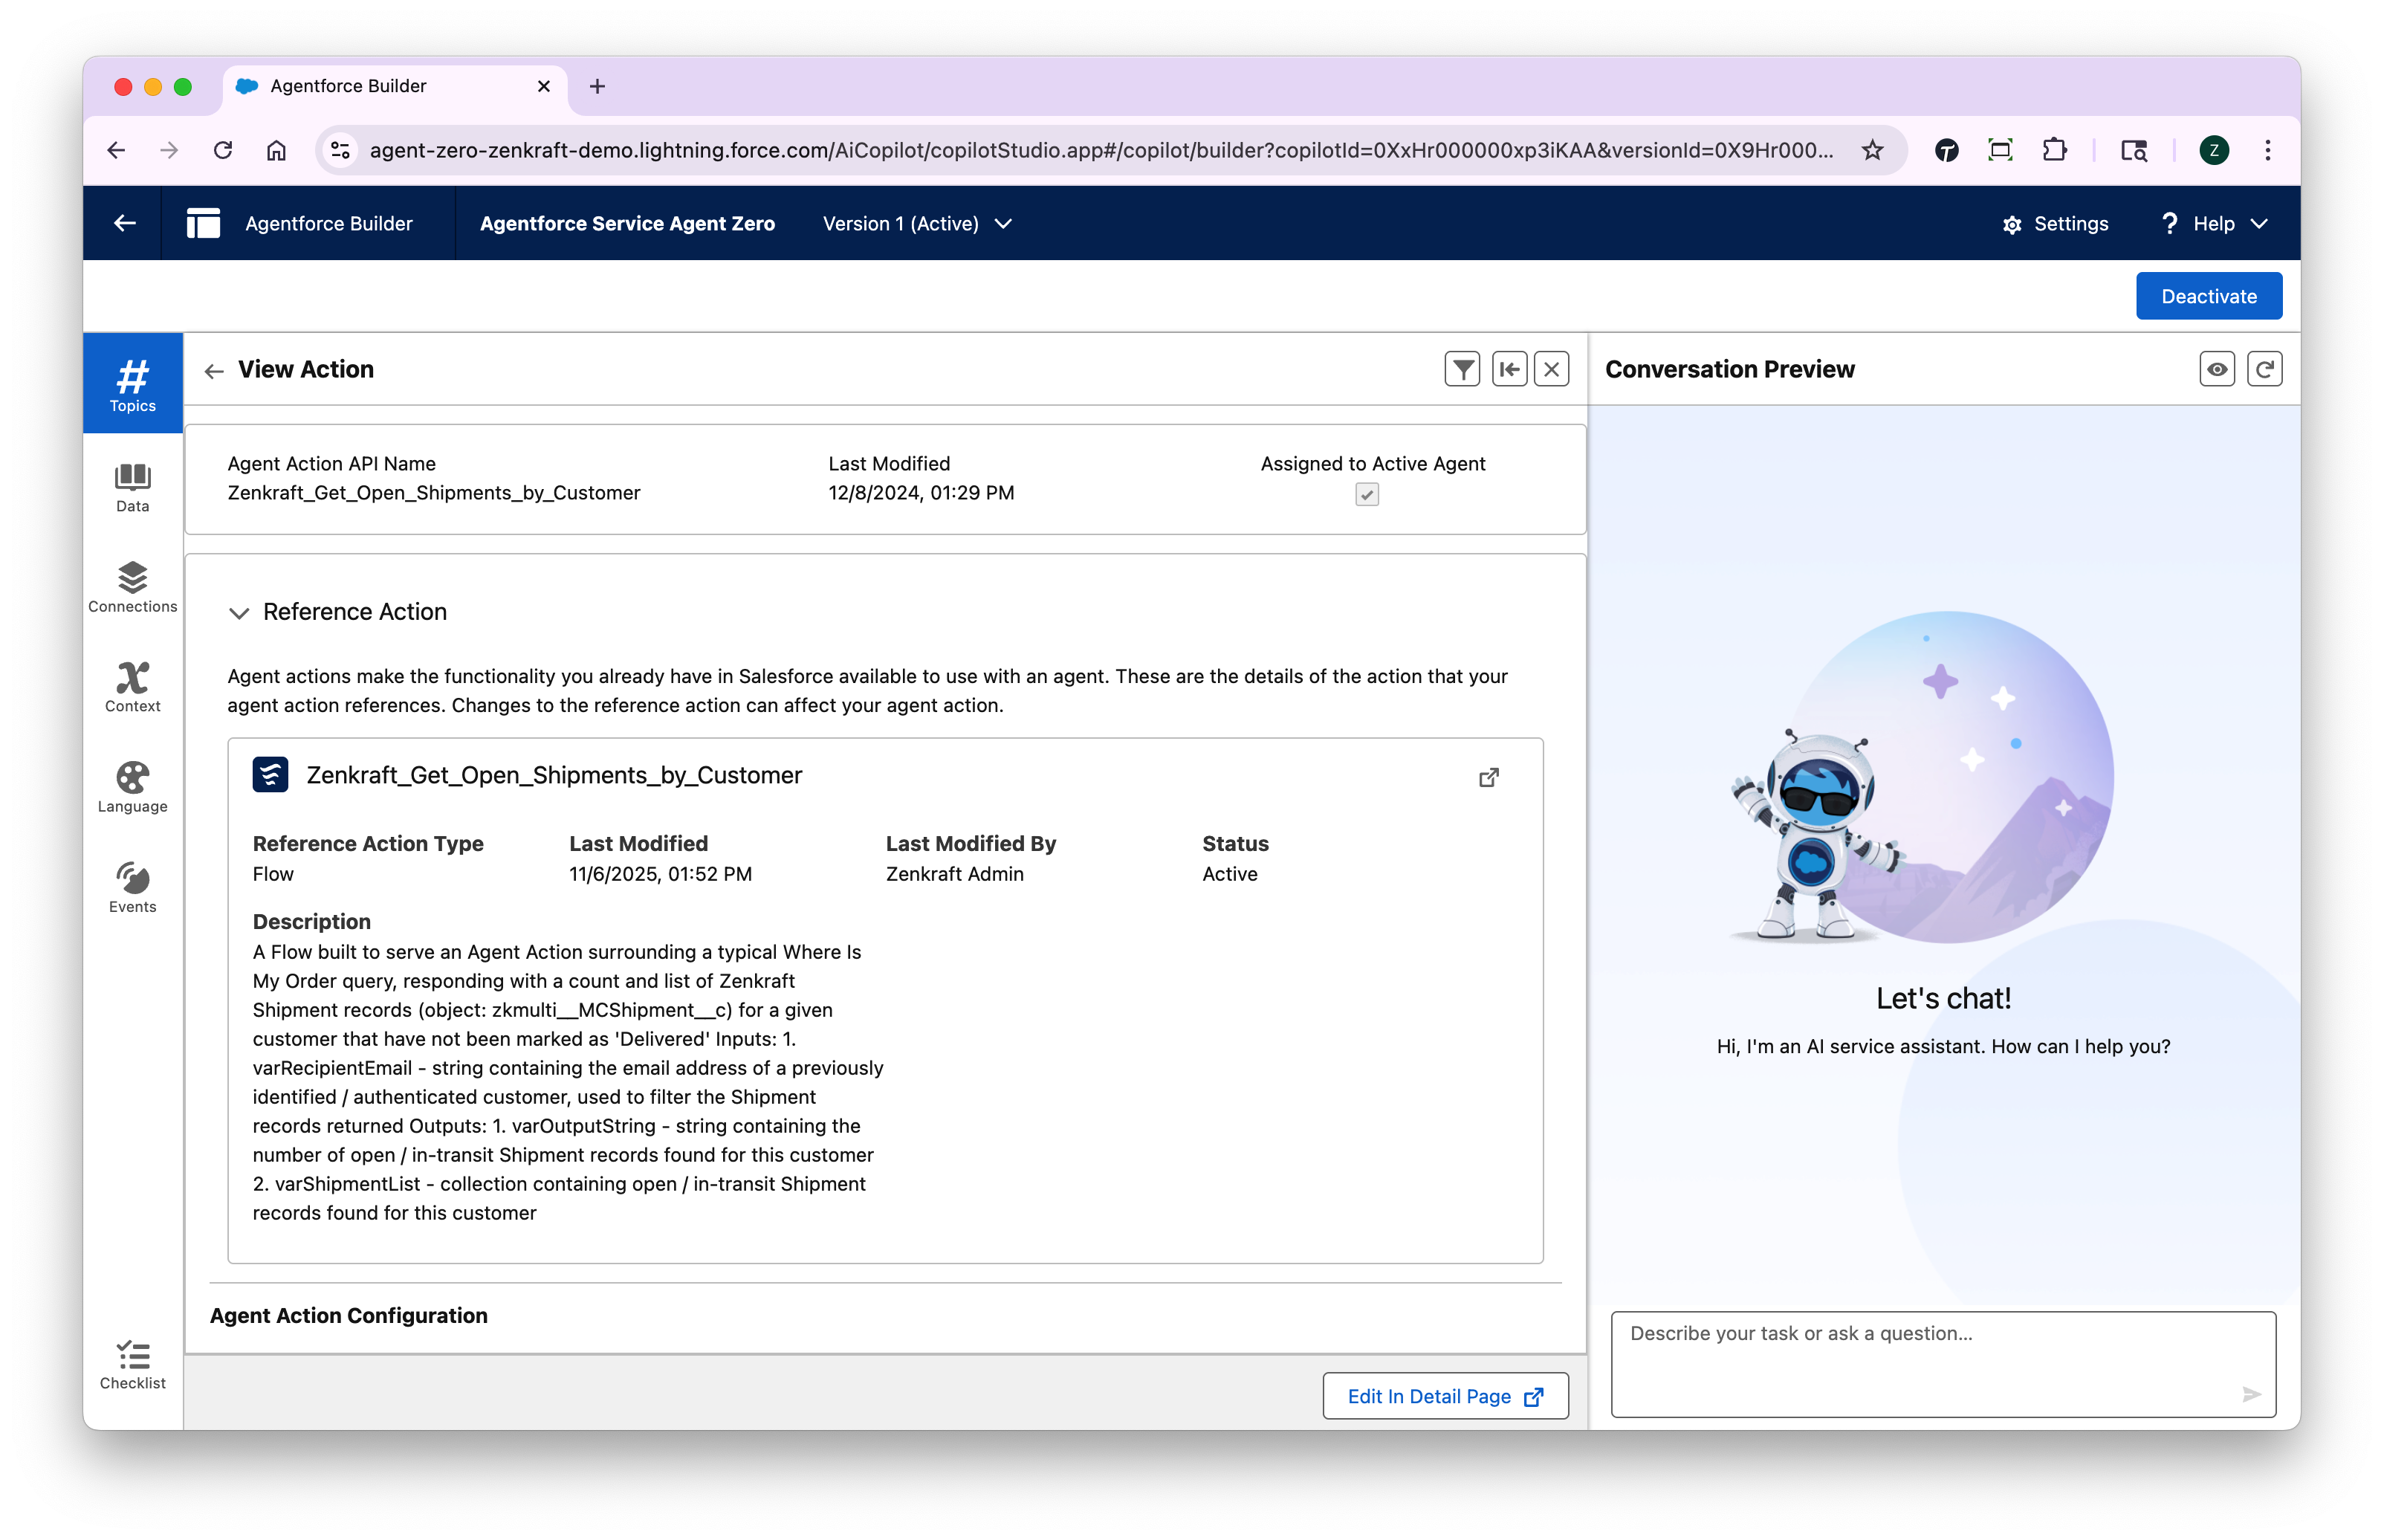This screenshot has width=2384, height=1540.
Task: Toggle the Conversation Preview eye icon
Action: 2216,369
